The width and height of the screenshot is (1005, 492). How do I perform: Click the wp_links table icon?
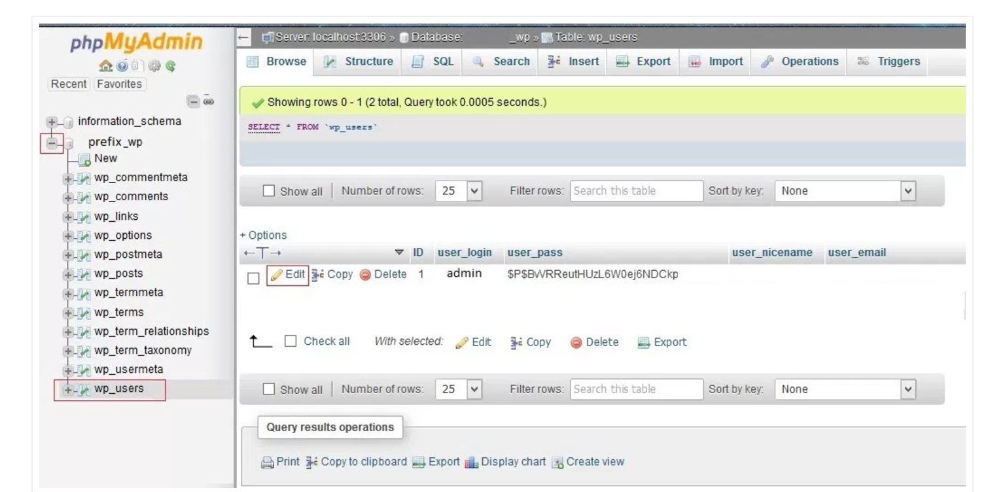[x=84, y=217]
